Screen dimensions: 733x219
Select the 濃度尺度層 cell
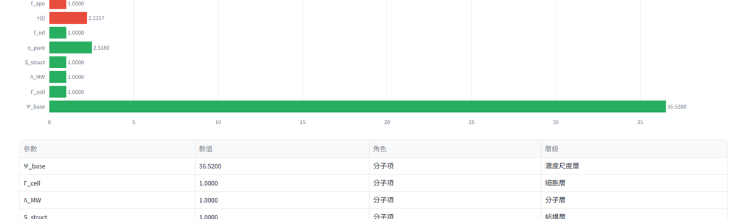(x=634, y=166)
